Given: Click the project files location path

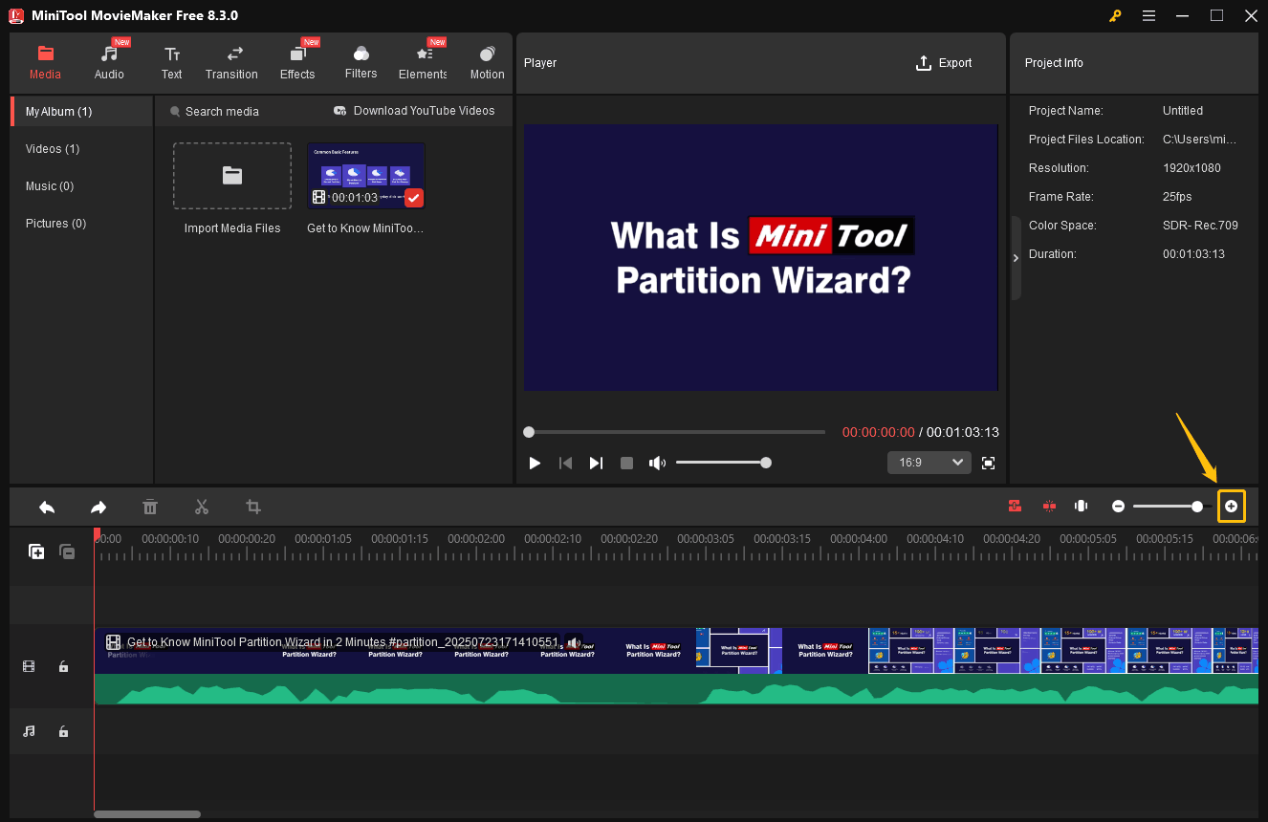Looking at the screenshot, I should pos(1199,140).
